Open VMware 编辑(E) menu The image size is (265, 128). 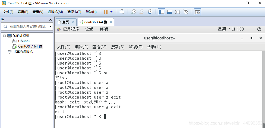(23, 12)
